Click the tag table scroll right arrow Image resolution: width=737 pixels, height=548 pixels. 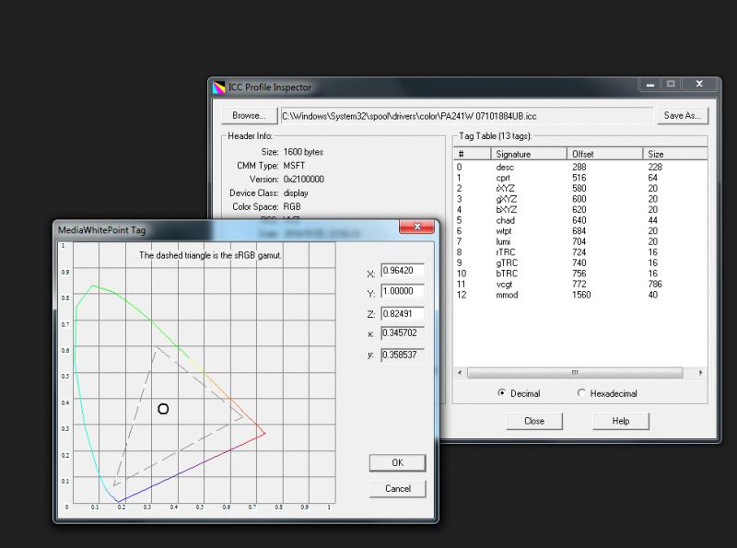701,373
